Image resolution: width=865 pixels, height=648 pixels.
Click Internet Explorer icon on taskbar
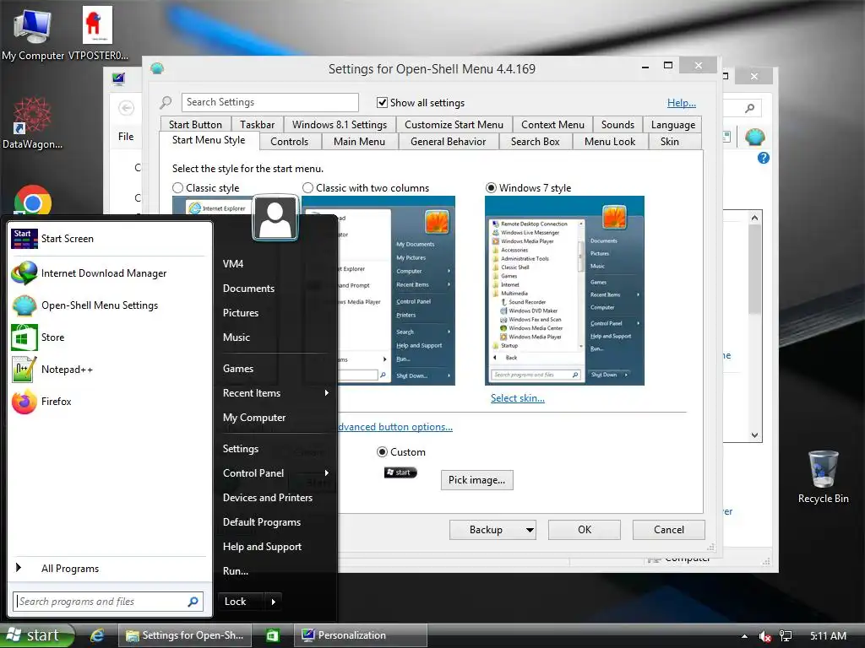point(97,635)
